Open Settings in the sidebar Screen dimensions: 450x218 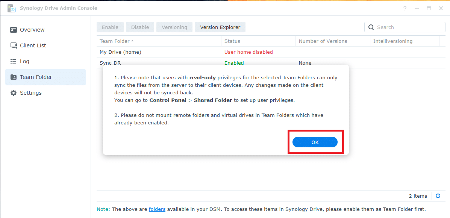click(x=45, y=93)
